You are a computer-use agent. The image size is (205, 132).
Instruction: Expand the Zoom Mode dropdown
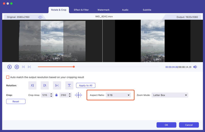(170, 95)
